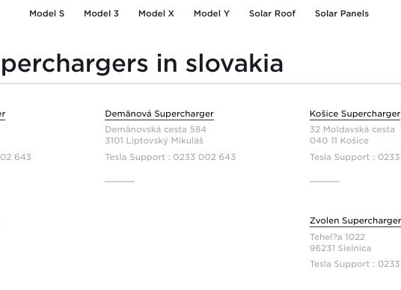The width and height of the screenshot is (401, 290).
Task: Open the Model 3 menu item
Action: click(101, 13)
